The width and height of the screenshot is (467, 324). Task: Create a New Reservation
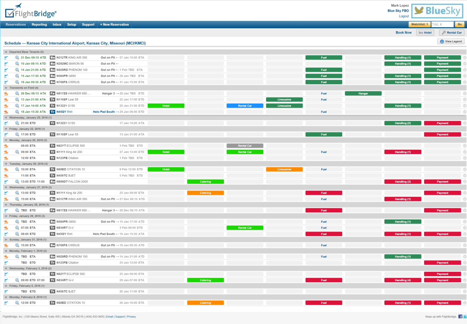point(114,25)
